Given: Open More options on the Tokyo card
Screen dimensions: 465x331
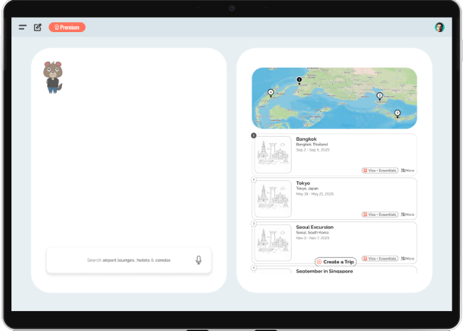Looking at the screenshot, I should pyautogui.click(x=408, y=214).
